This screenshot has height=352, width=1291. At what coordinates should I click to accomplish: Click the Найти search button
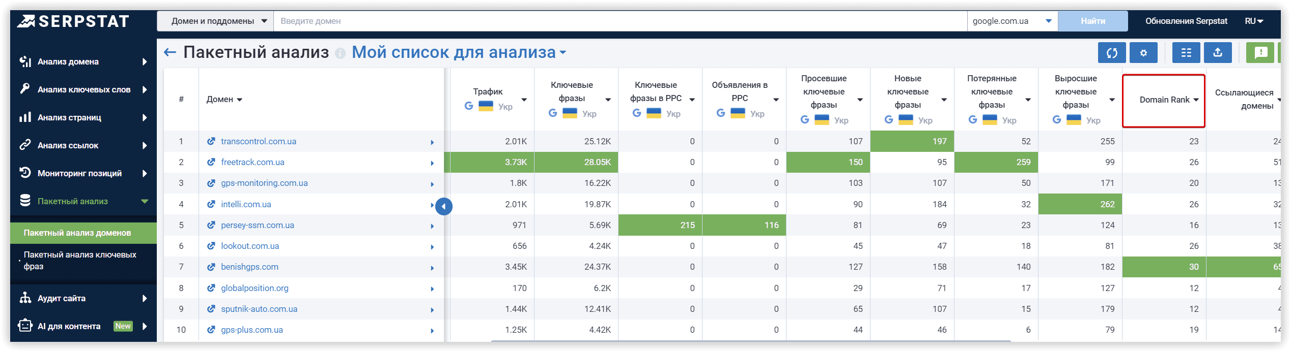point(1093,21)
